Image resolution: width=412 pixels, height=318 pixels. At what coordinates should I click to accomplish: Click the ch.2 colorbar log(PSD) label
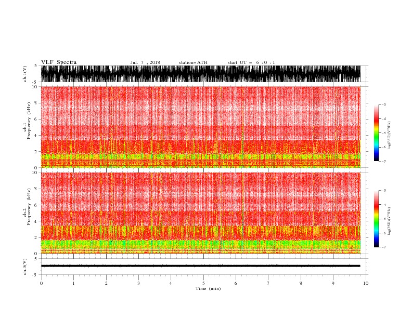tap(390, 221)
